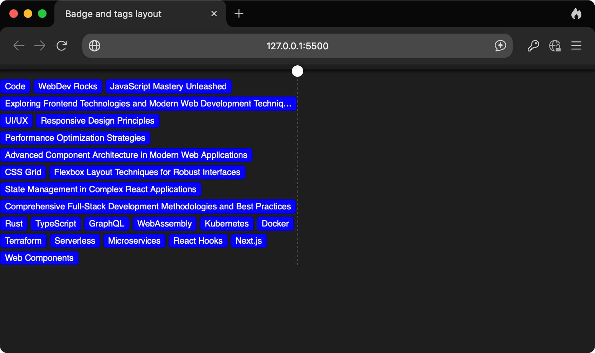The image size is (595, 353).
Task: Go forward with the right arrow icon
Action: point(40,46)
